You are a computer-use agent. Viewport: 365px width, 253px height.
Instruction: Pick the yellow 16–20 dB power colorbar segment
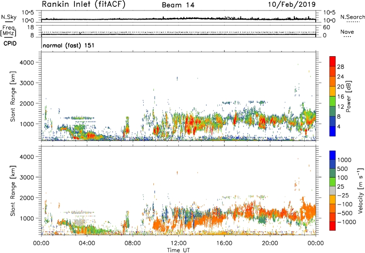point(333,91)
